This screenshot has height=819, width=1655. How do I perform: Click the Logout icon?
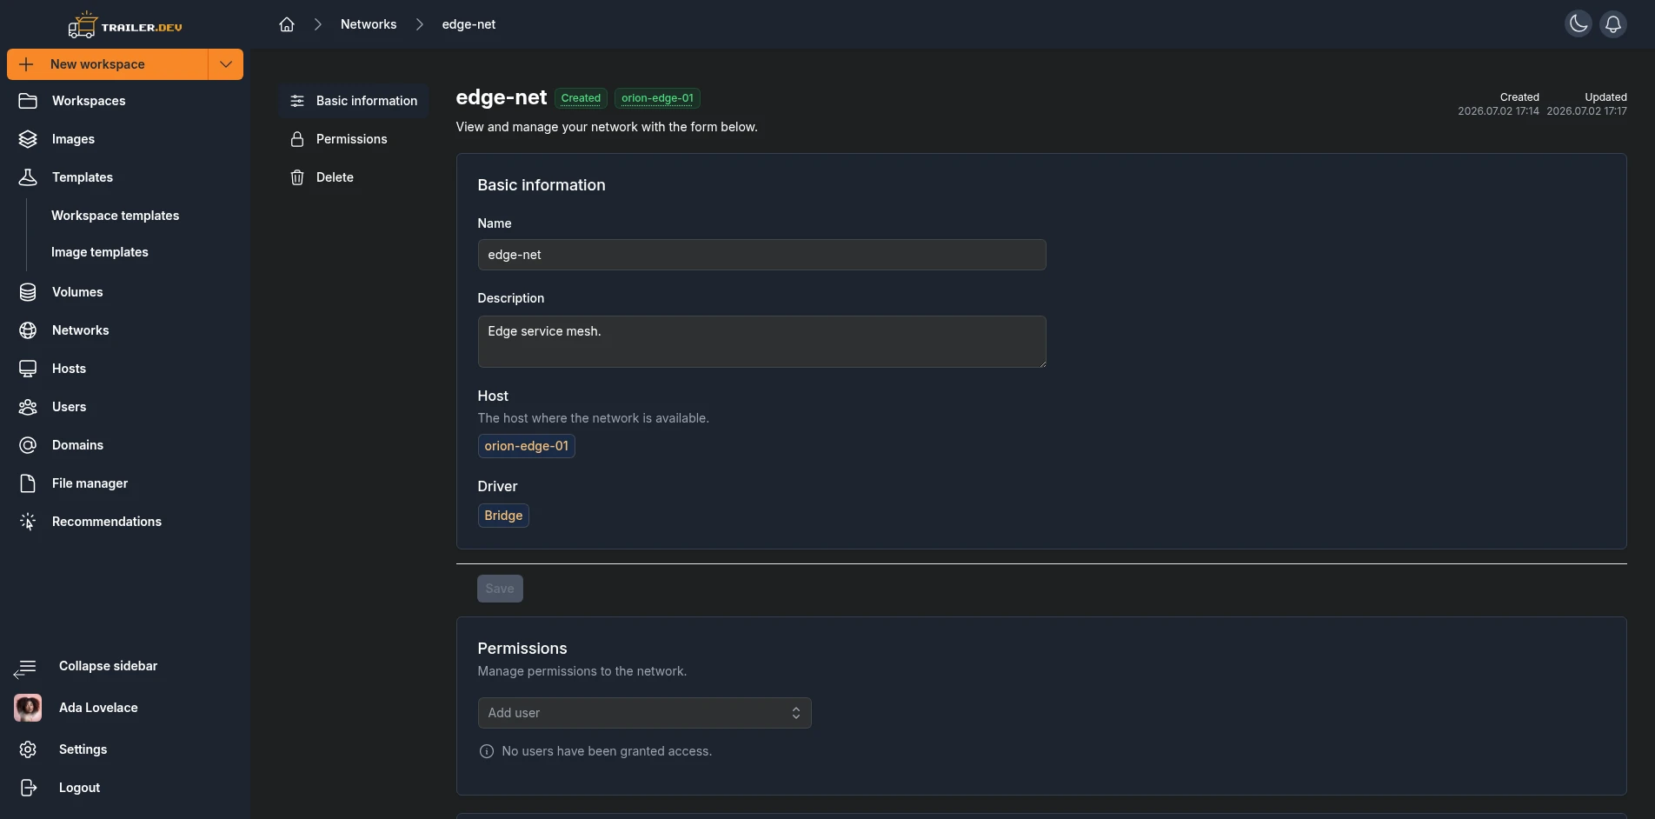[28, 788]
